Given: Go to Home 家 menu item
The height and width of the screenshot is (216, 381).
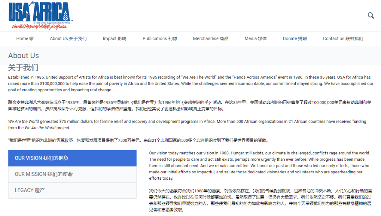Looking at the screenshot, I should coord(25,39).
